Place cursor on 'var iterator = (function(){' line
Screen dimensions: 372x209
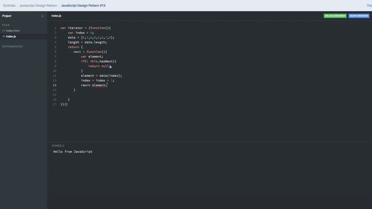tap(85, 28)
